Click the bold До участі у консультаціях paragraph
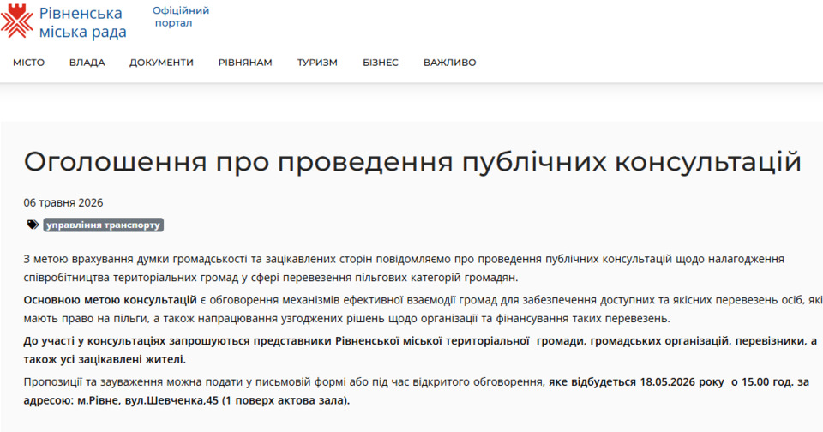823x432 pixels. (x=420, y=350)
